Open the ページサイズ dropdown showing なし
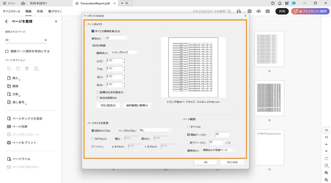The image size is (331, 183). [x=155, y=130]
